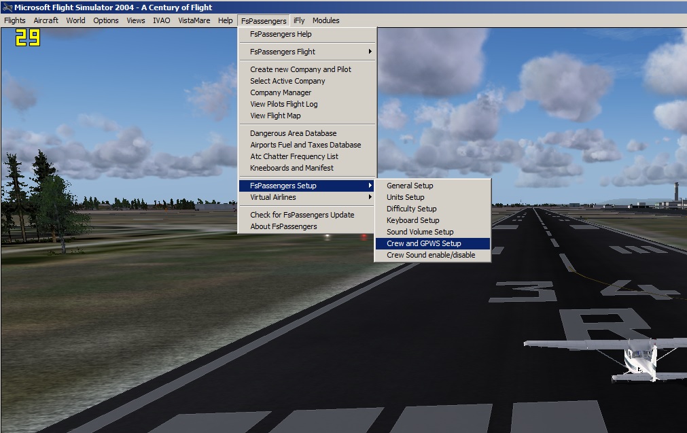
Task: Open View Flight Map
Action: (308, 116)
